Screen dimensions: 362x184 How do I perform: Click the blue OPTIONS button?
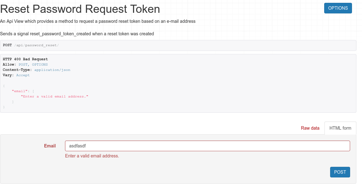(338, 8)
